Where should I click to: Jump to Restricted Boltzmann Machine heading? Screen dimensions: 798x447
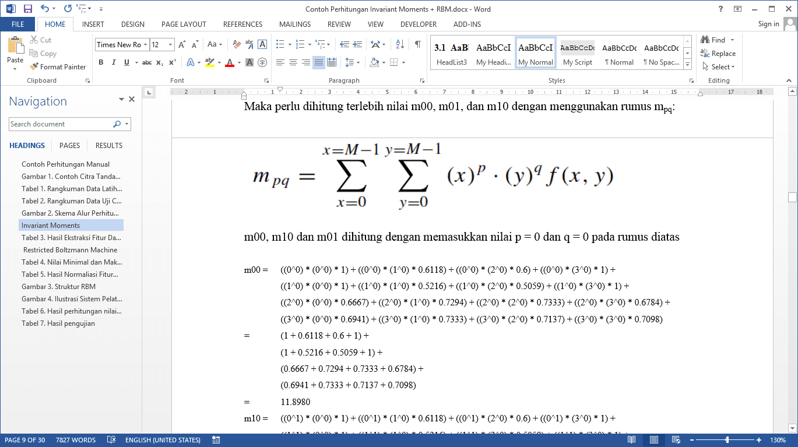click(x=71, y=250)
